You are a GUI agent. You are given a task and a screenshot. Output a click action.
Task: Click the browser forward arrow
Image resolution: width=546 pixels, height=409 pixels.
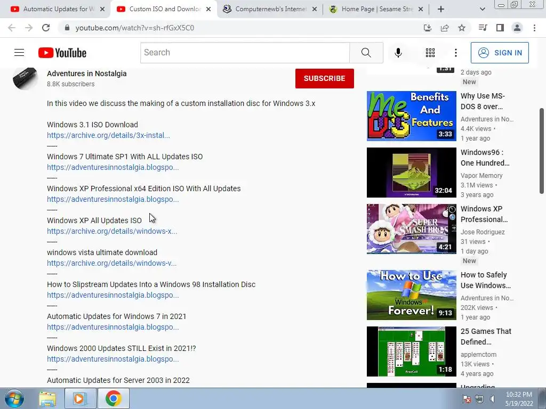coord(29,28)
